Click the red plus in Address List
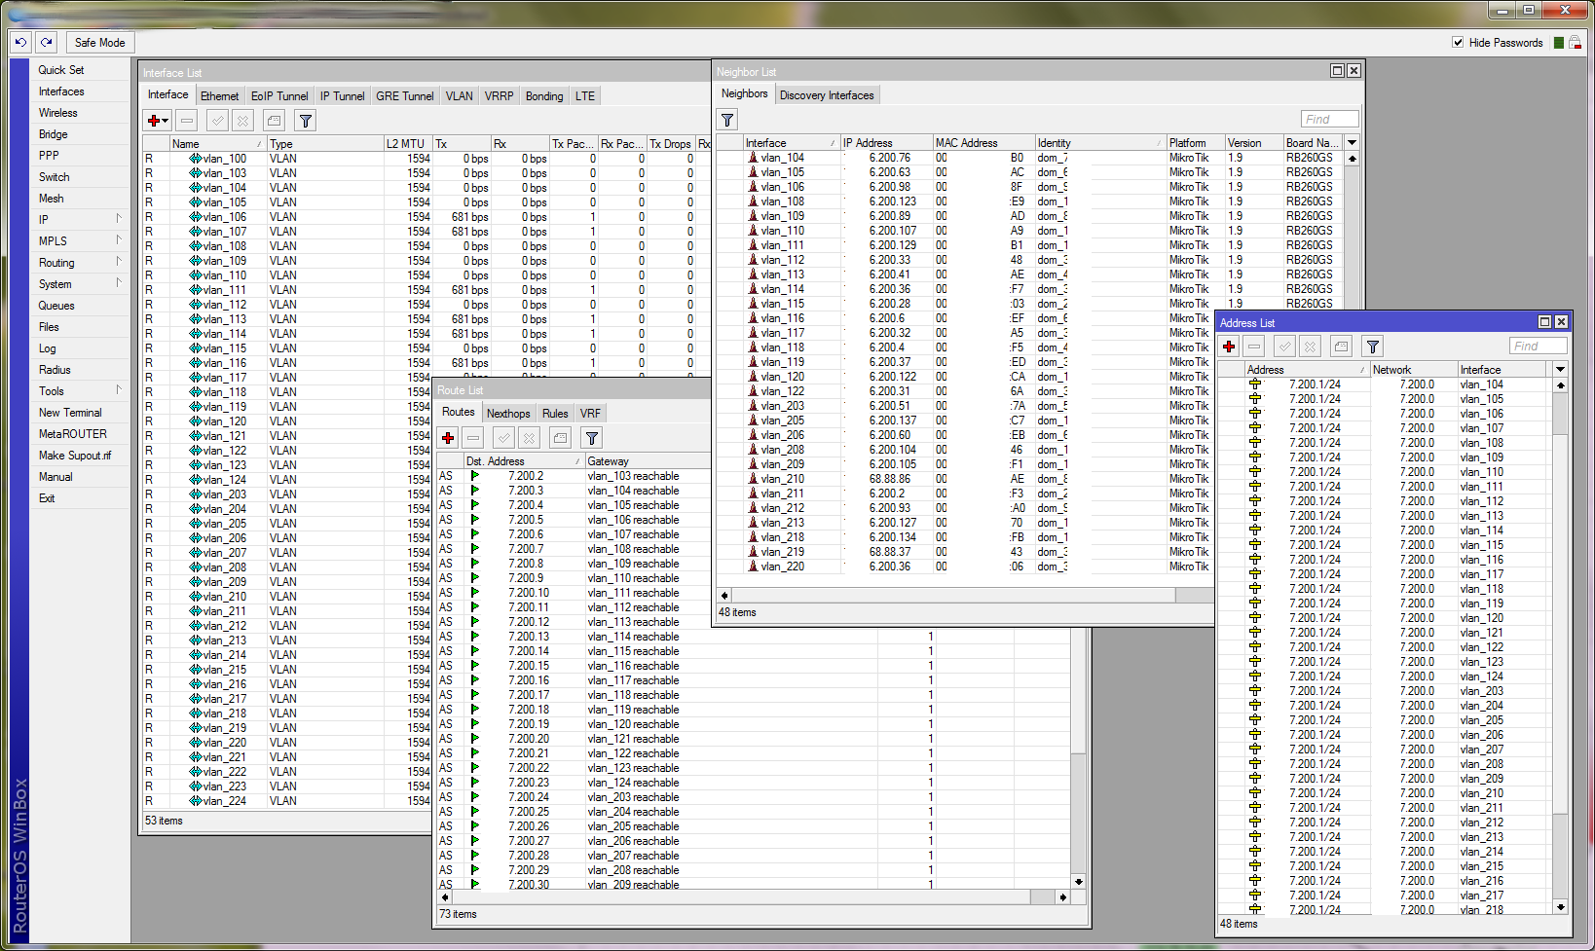 pyautogui.click(x=1229, y=347)
